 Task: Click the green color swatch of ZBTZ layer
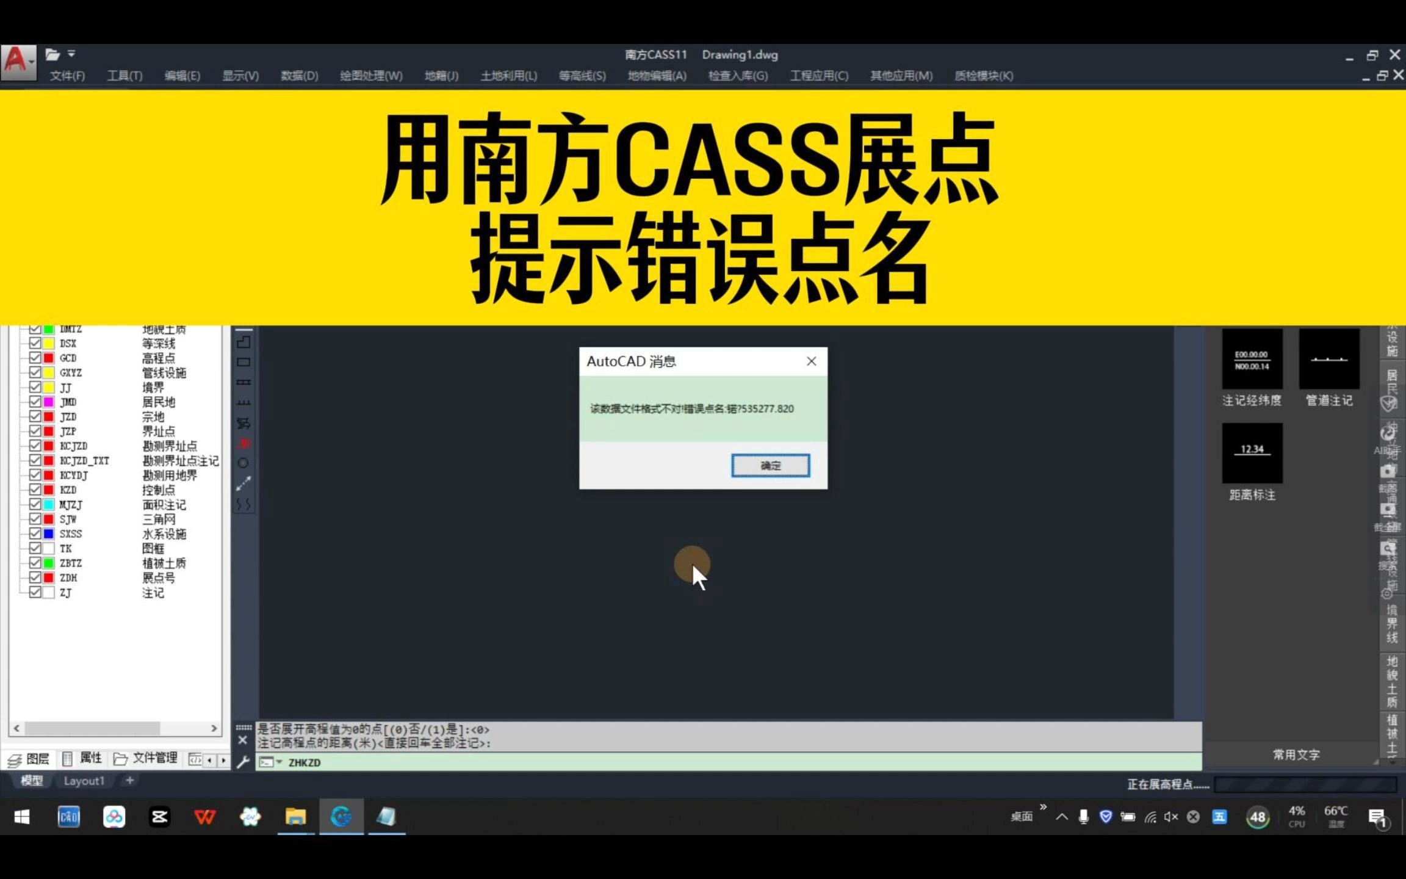click(49, 563)
